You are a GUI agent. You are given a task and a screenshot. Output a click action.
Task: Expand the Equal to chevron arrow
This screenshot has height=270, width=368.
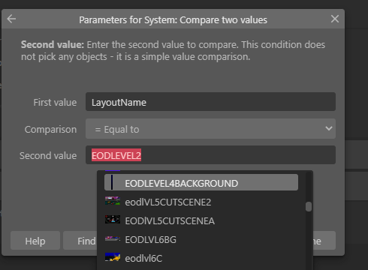coord(329,128)
